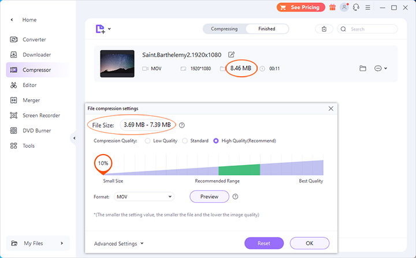Click the add file icon
Image resolution: width=416 pixels, height=258 pixels.
pos(101,29)
